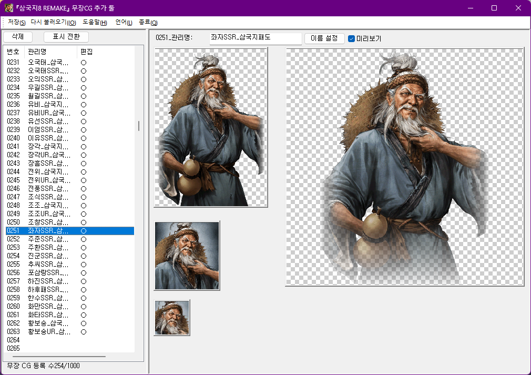Select list row 0242 장각UR

[70, 155]
